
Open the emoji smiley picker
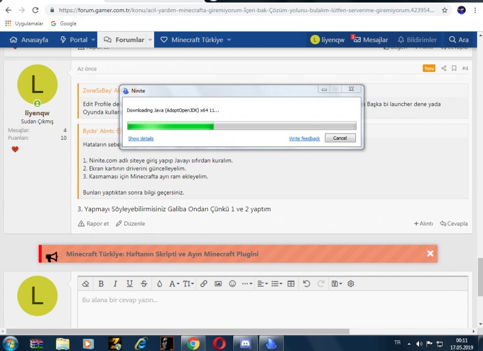coord(232,283)
